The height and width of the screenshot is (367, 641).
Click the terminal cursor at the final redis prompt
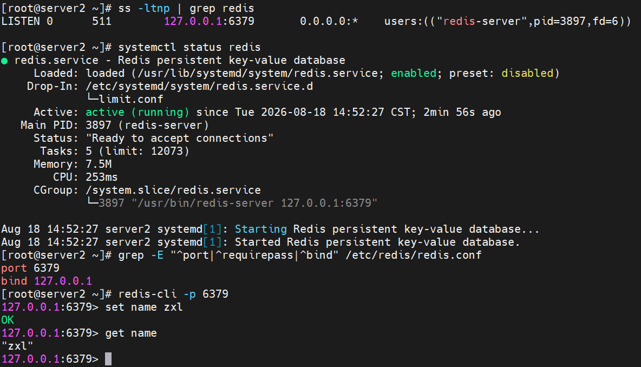108,359
